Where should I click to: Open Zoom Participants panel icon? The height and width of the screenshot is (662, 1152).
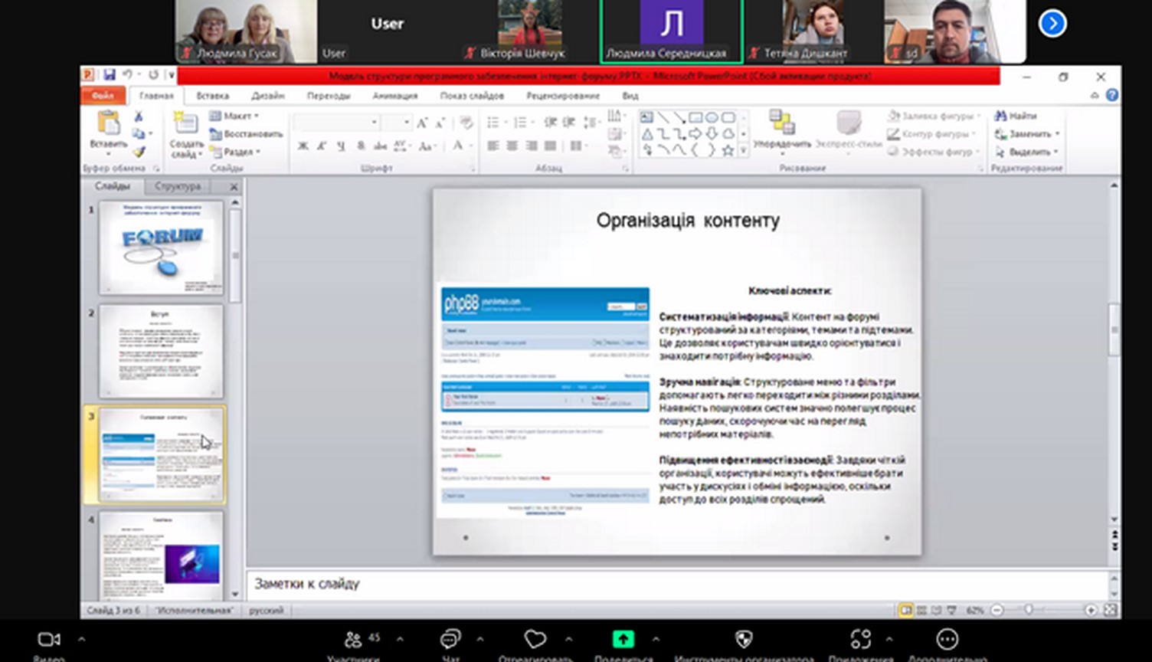coord(353,639)
